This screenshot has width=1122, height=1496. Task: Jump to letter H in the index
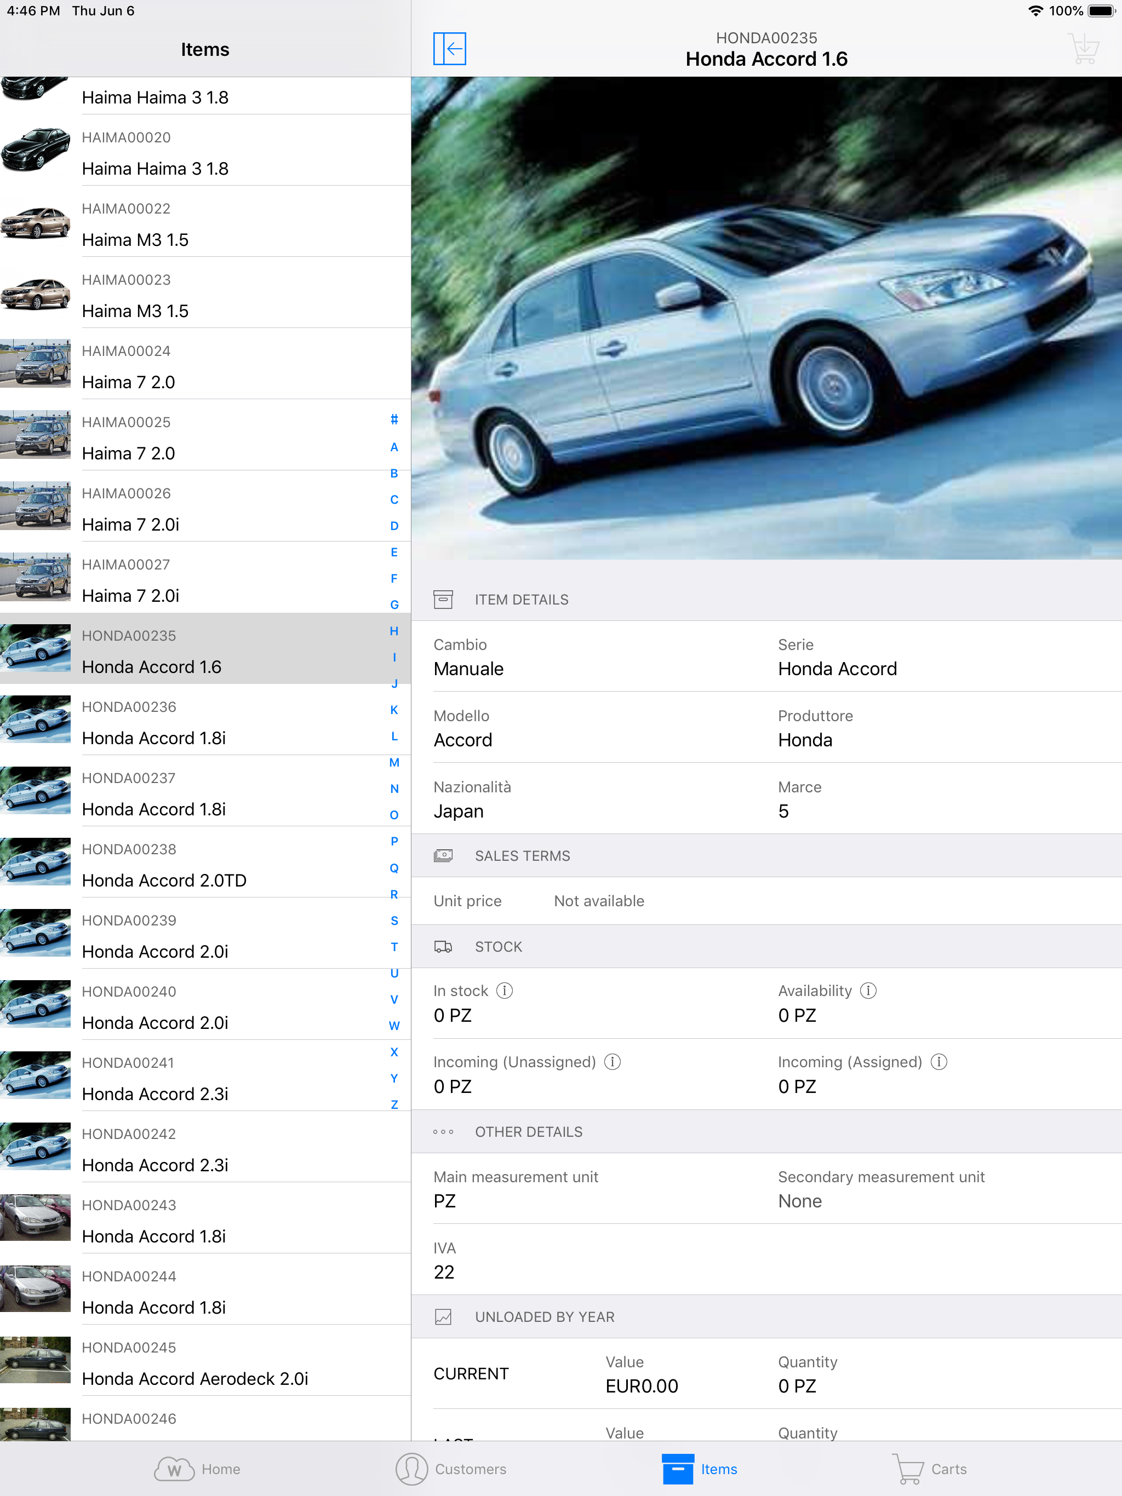pyautogui.click(x=394, y=631)
